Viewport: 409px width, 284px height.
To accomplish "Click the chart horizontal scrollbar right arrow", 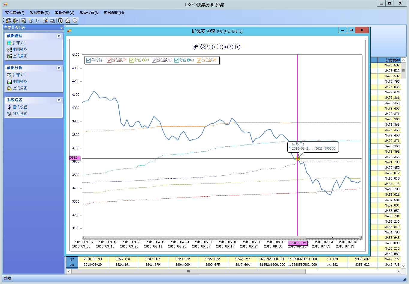I will tap(360, 237).
